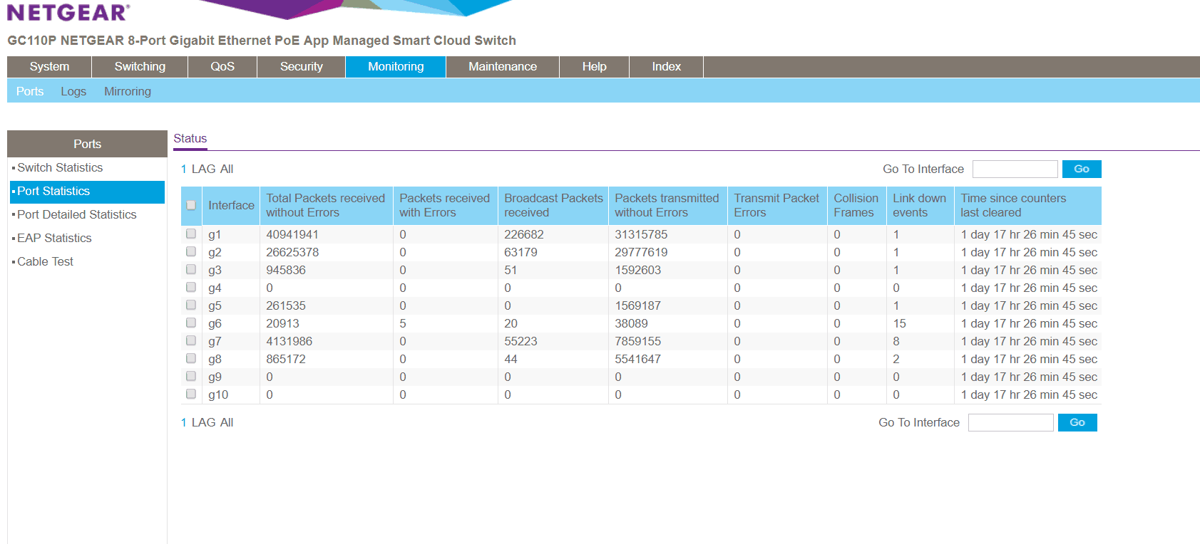Select the checkbox for interface g1
This screenshot has height=544, width=1200.
click(191, 234)
